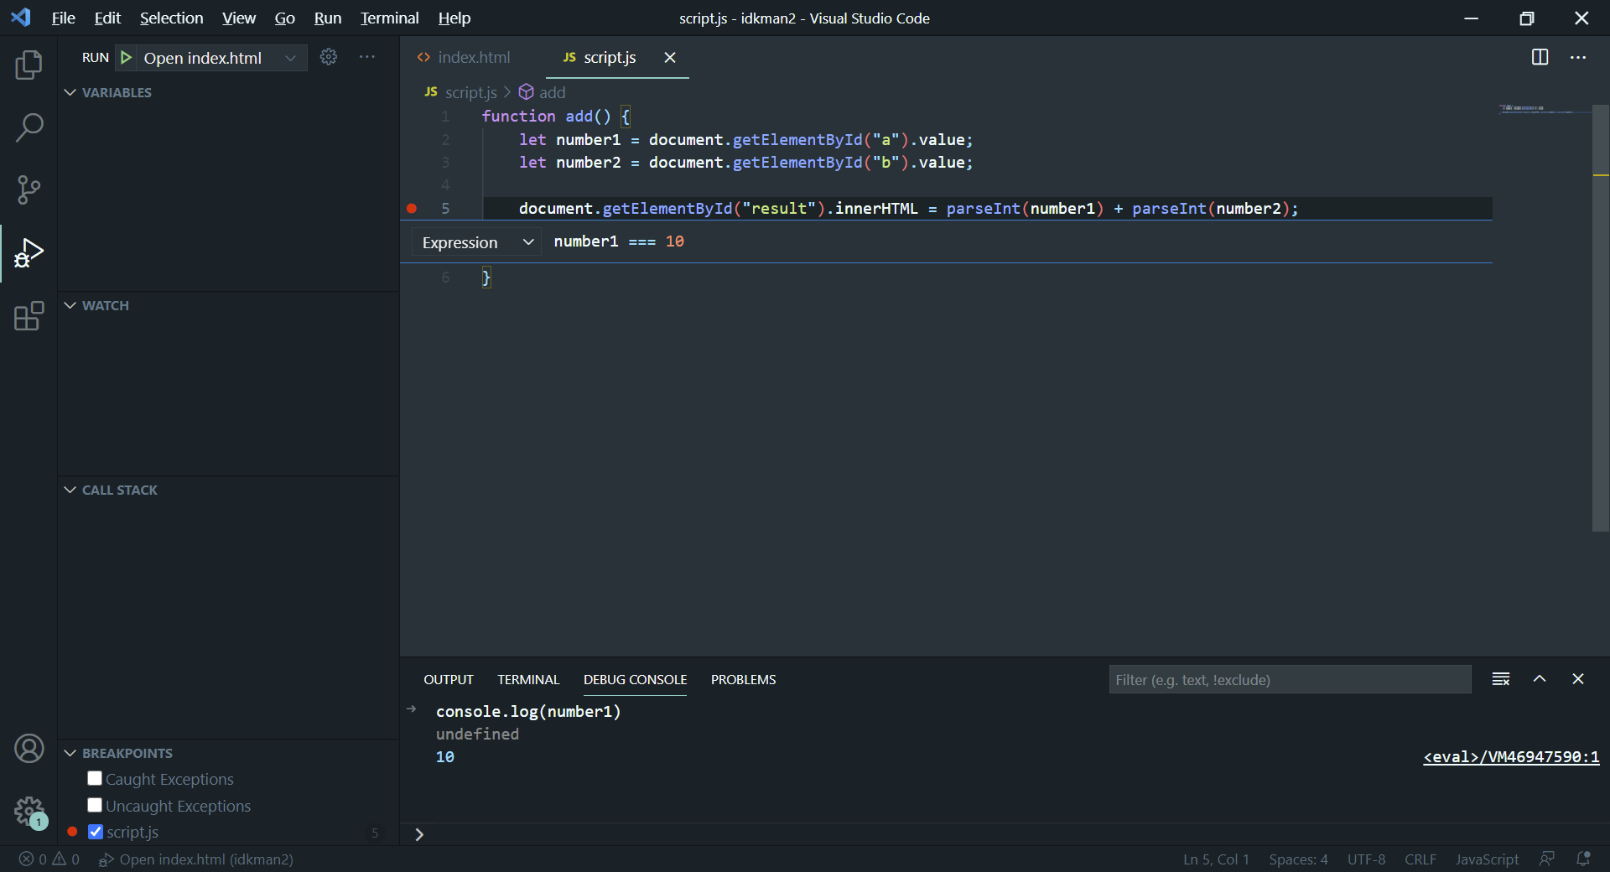This screenshot has width=1610, height=872.
Task: Change line ending by clicking CRLF
Action: (x=1420, y=859)
